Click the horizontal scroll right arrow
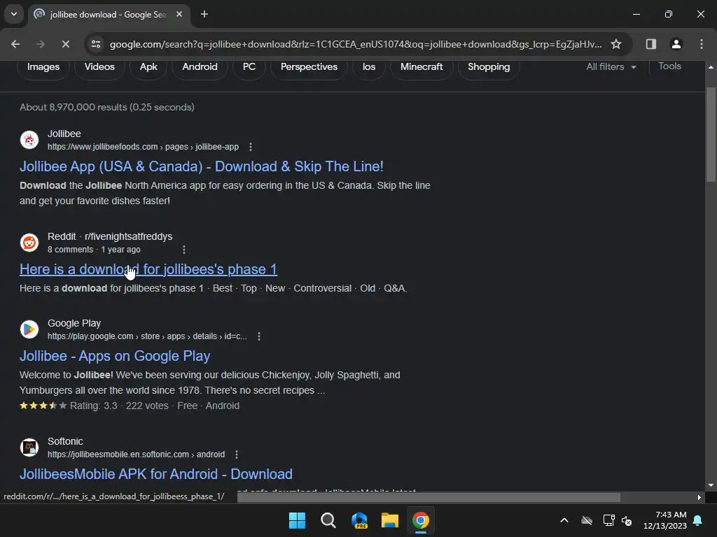 699,497
